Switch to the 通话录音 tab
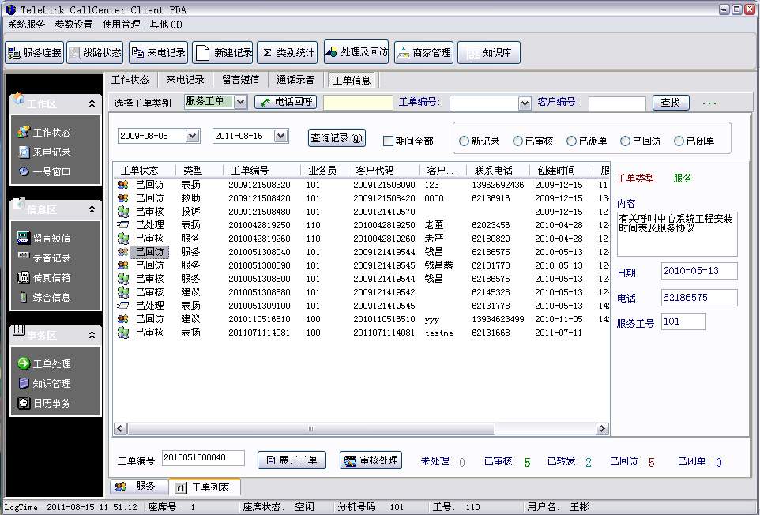The image size is (760, 515). pyautogui.click(x=295, y=80)
